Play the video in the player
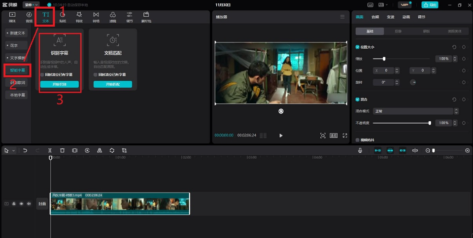473x238 pixels. (x=281, y=136)
